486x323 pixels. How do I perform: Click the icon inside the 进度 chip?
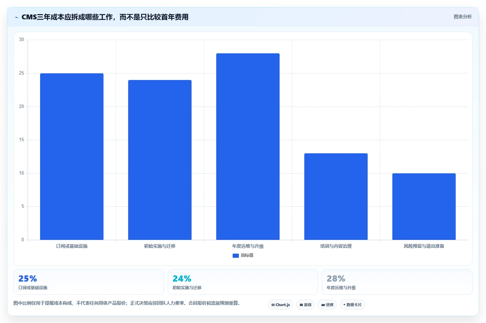[323, 305]
